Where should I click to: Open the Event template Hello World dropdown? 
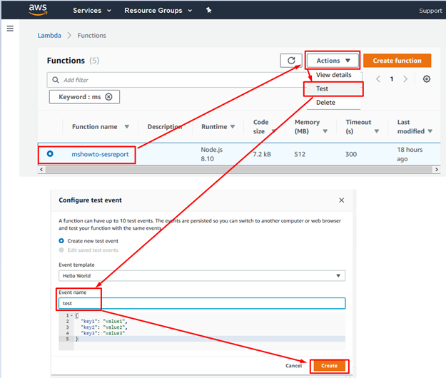pos(202,276)
